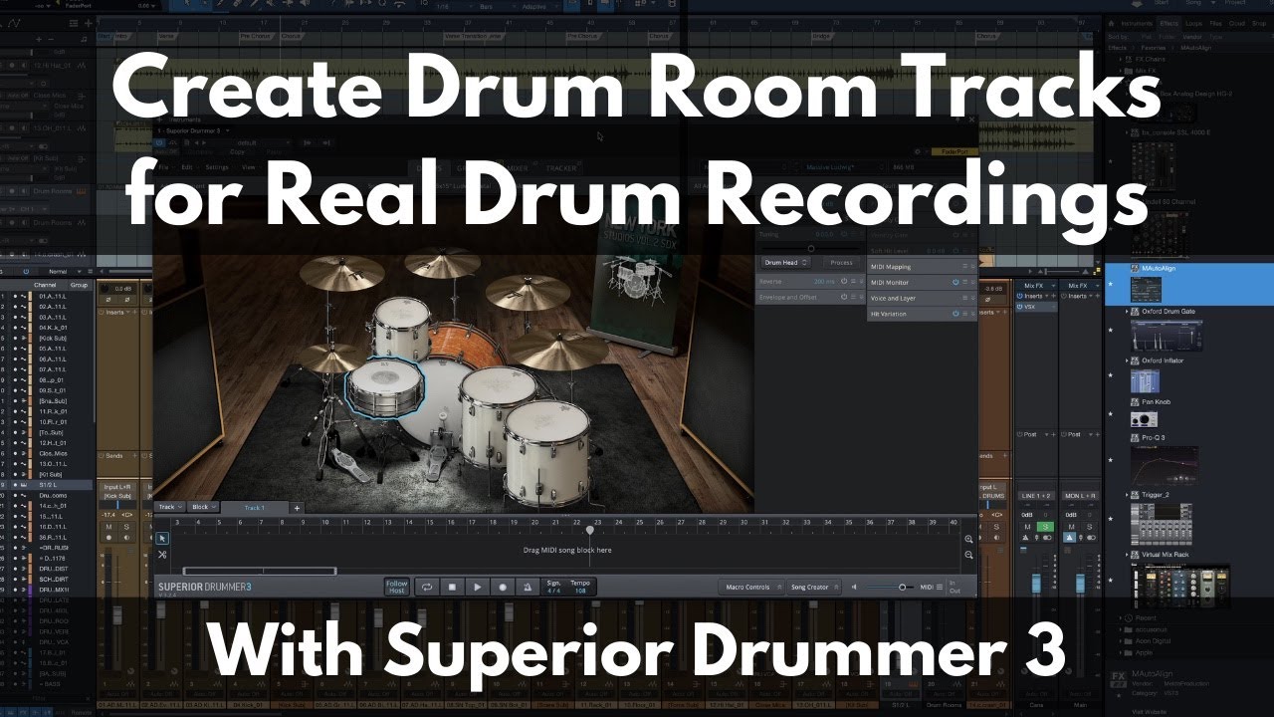Open the Drum Head dropdown
This screenshot has width=1274, height=717.
pyautogui.click(x=786, y=263)
